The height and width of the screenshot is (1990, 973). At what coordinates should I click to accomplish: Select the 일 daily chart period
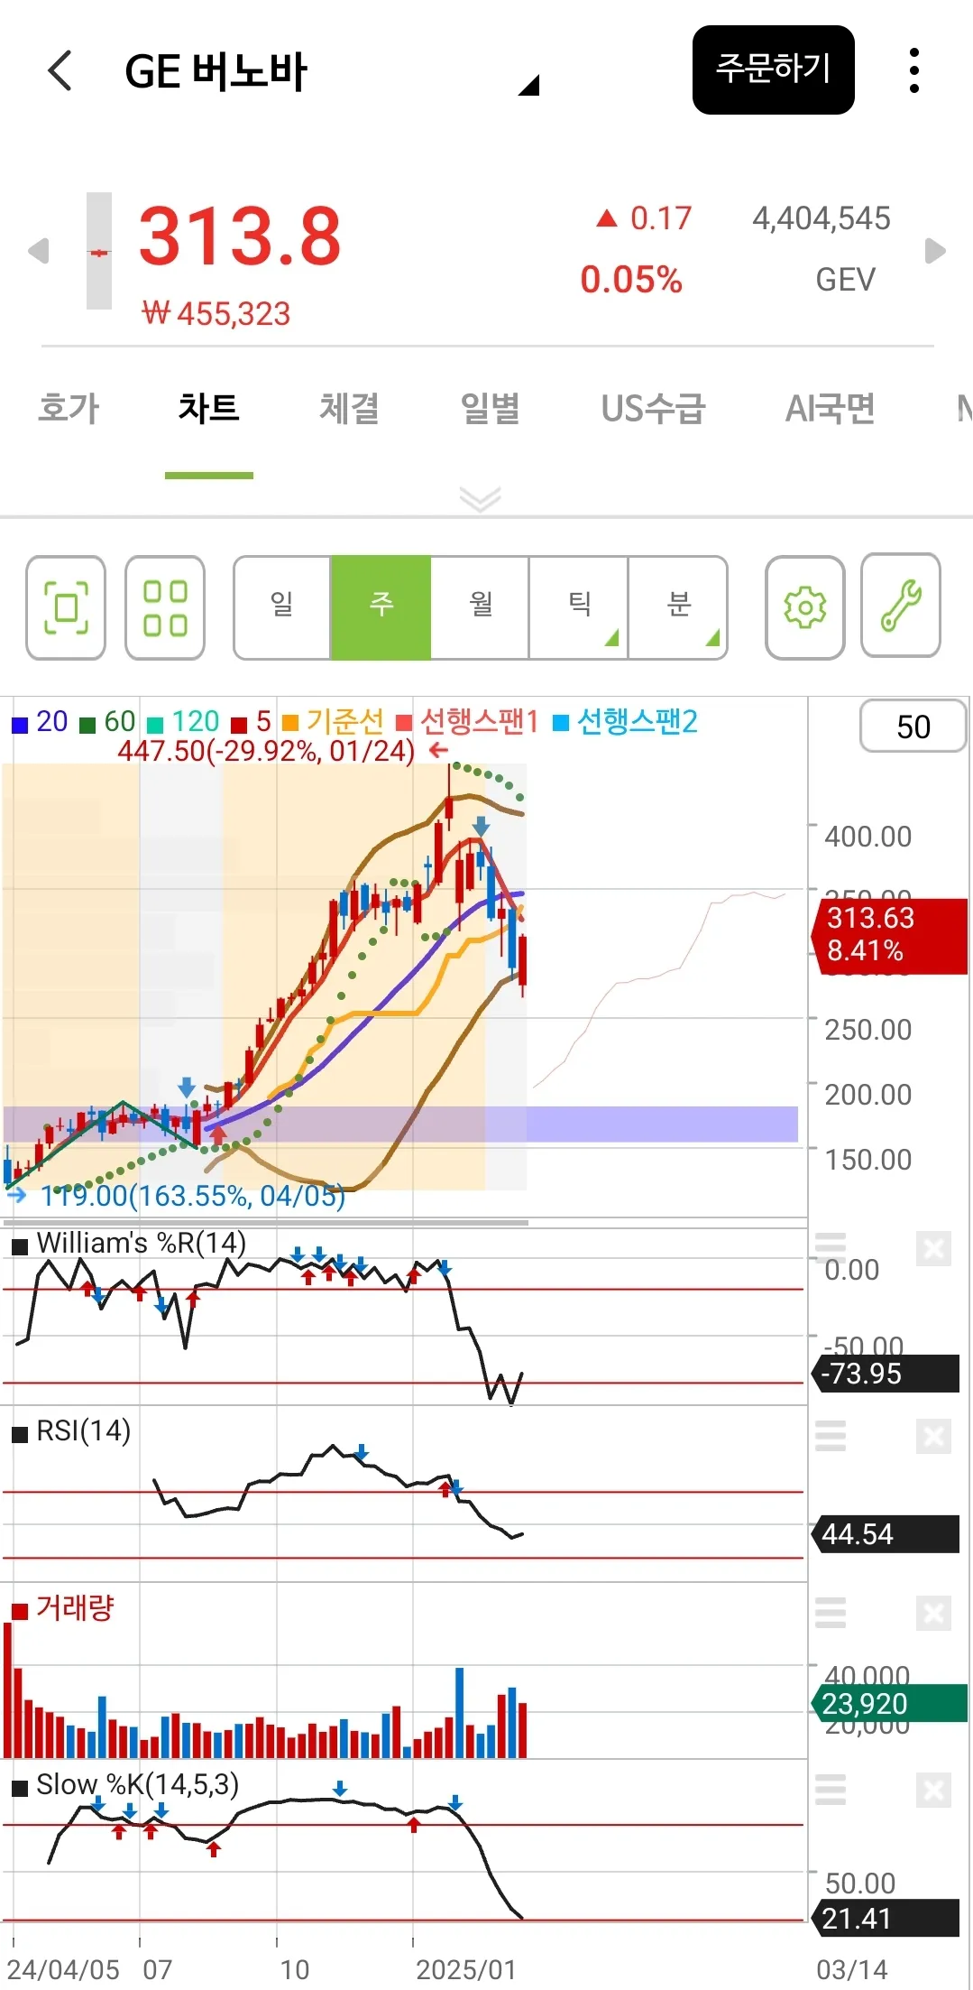click(x=282, y=607)
